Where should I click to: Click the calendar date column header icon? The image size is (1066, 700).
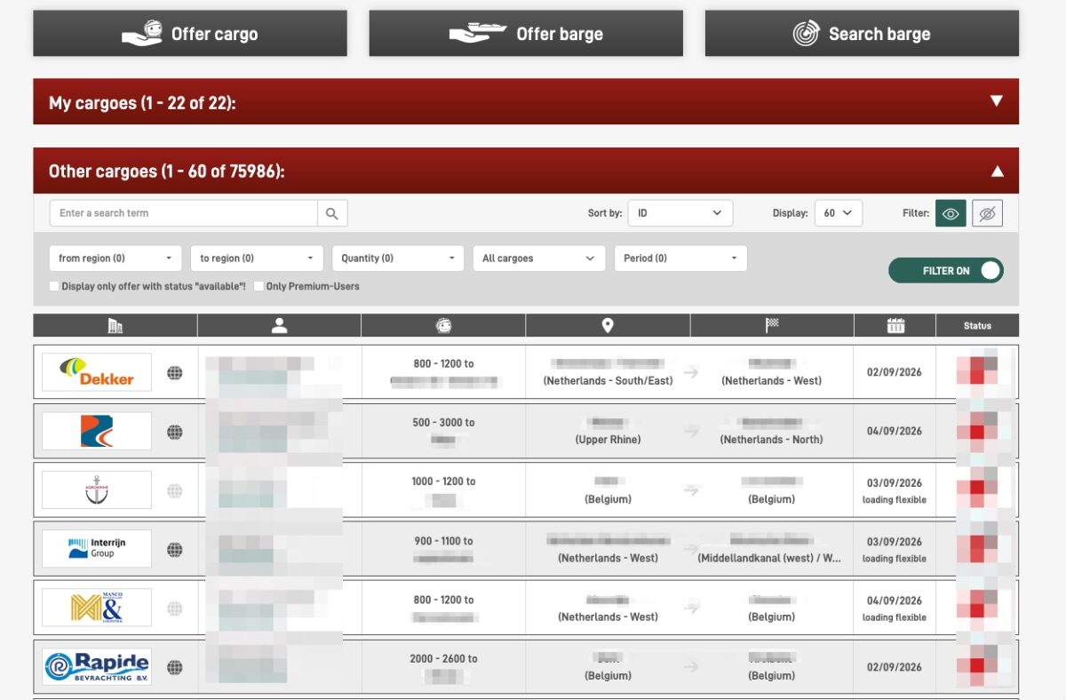(x=895, y=326)
